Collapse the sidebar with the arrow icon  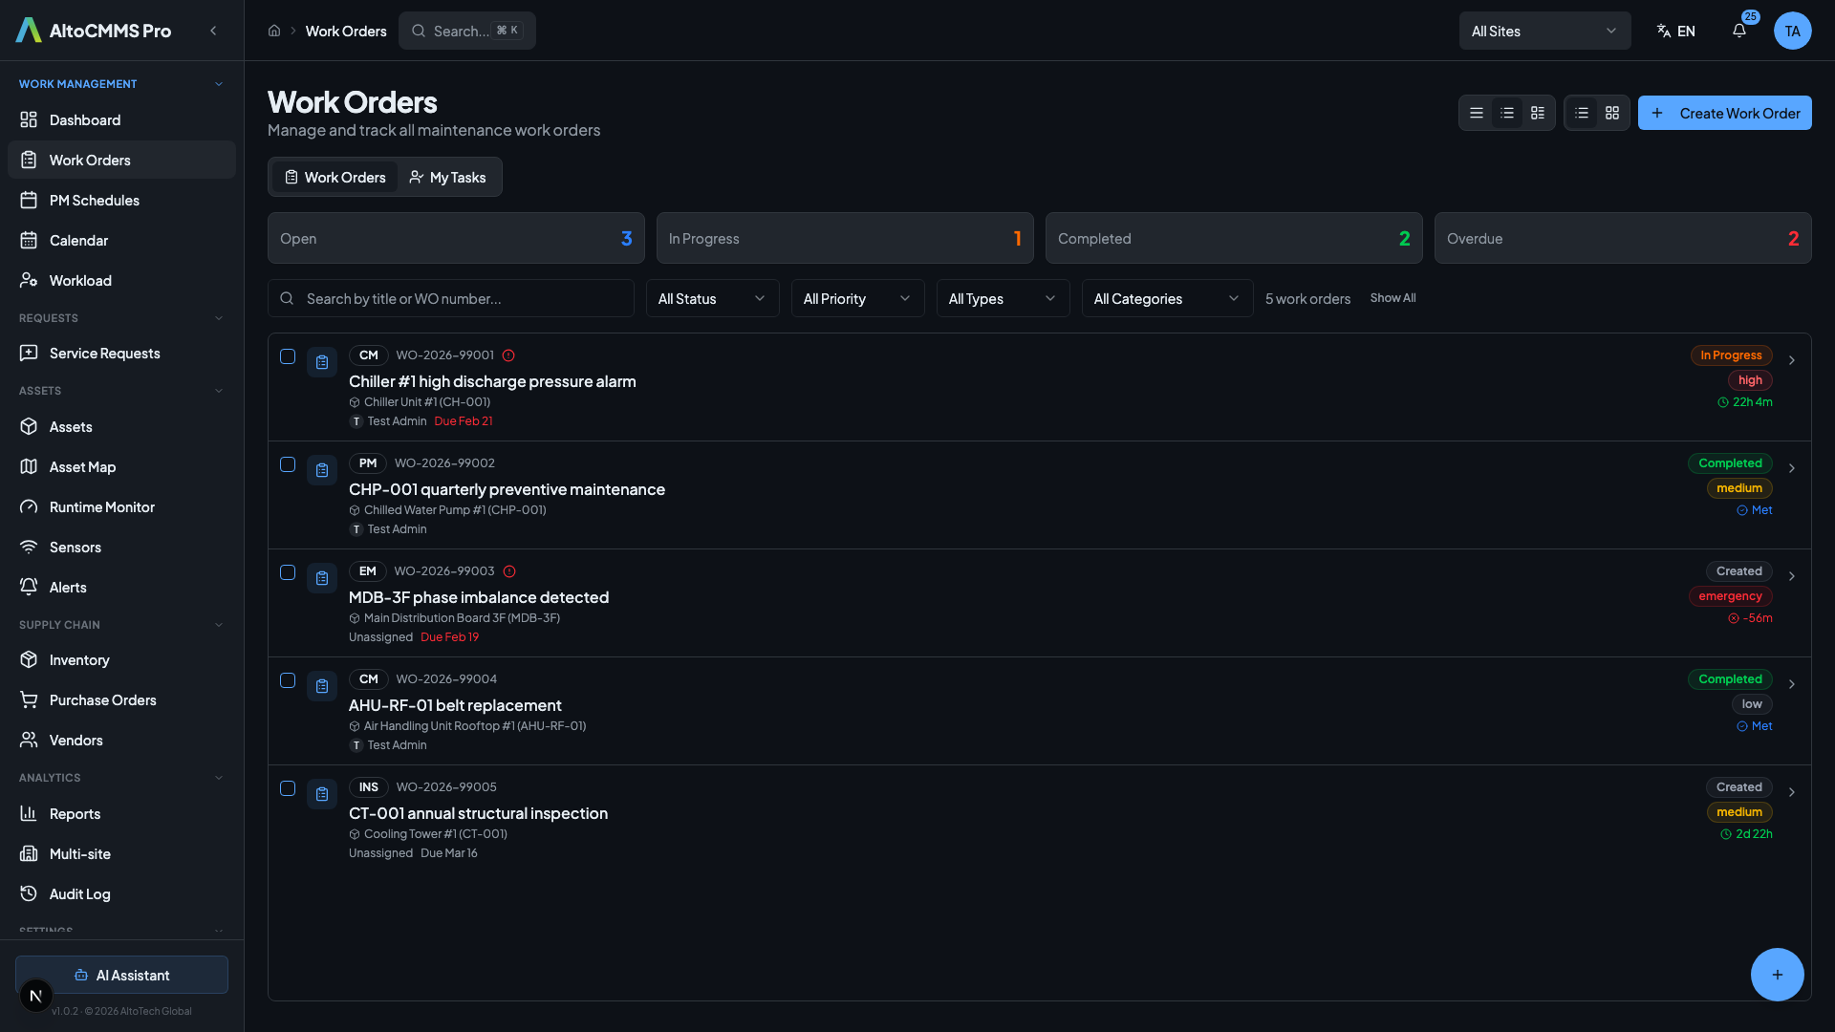[213, 31]
